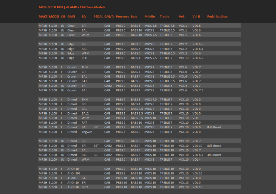Click the Middle column header

coord(150,16)
